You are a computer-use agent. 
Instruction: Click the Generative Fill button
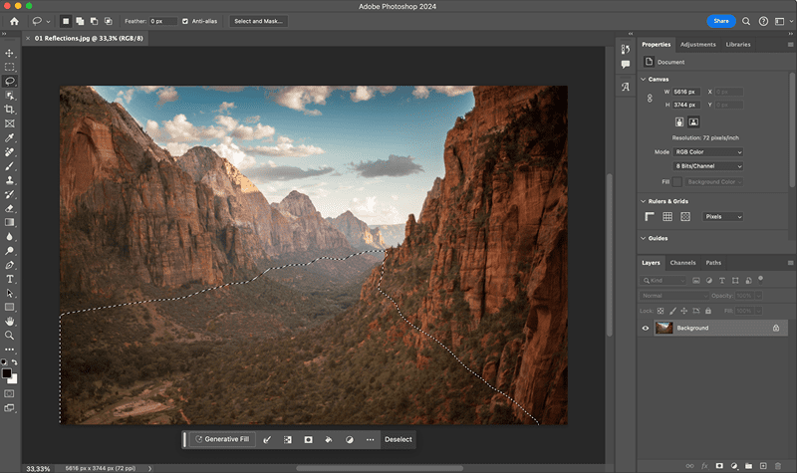[222, 439]
